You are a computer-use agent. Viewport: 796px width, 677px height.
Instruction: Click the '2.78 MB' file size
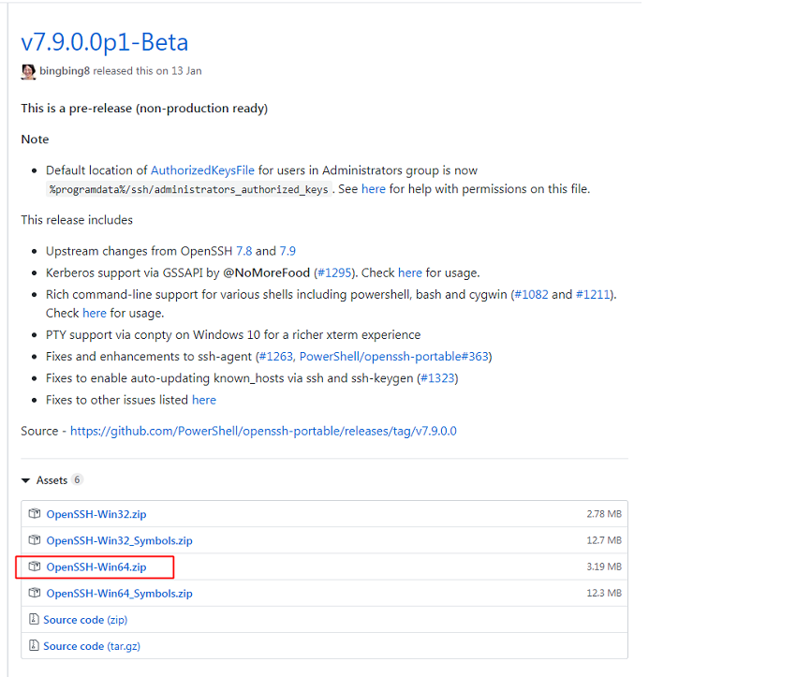click(604, 514)
